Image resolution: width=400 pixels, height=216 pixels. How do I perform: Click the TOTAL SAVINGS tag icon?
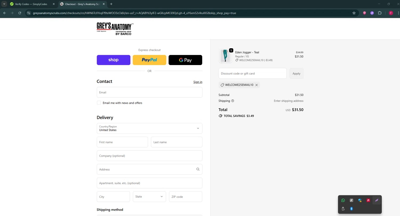point(220,116)
